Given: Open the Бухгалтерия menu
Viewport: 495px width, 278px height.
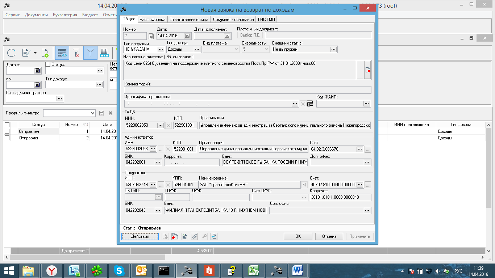Looking at the screenshot, I should tap(65, 15).
